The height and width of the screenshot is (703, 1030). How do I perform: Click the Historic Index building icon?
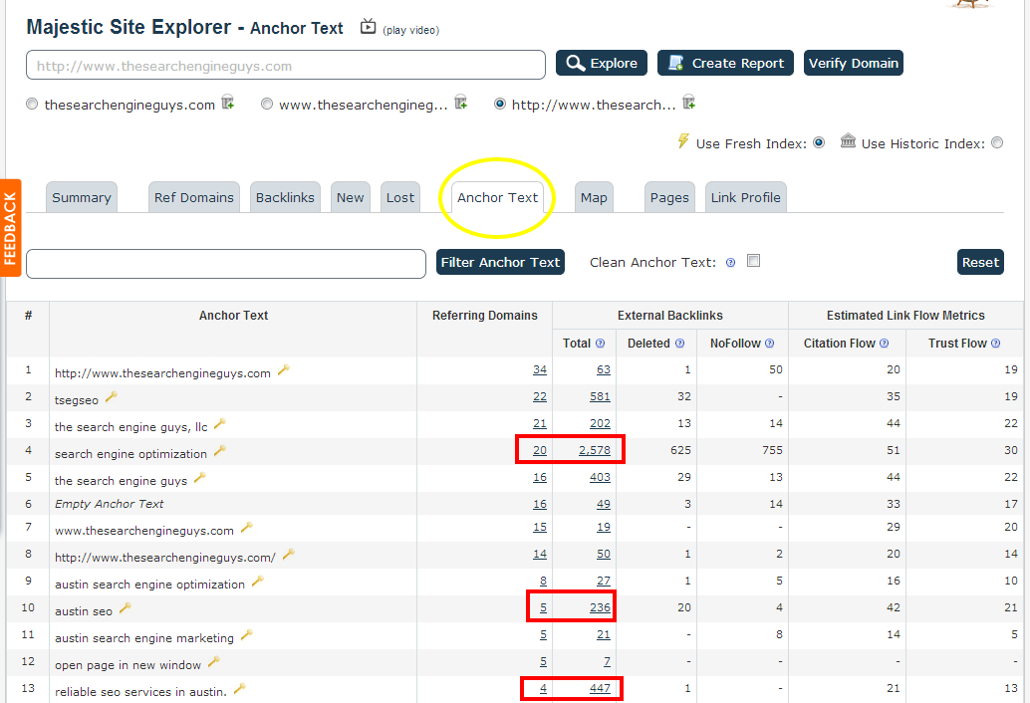tap(848, 140)
